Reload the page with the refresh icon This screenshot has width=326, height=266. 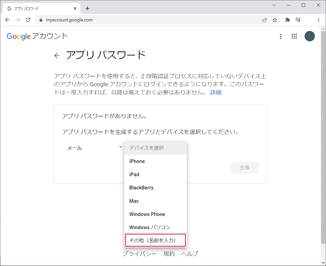click(x=29, y=20)
